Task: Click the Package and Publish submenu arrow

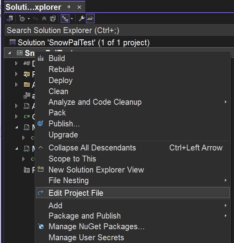Action: (x=225, y=216)
